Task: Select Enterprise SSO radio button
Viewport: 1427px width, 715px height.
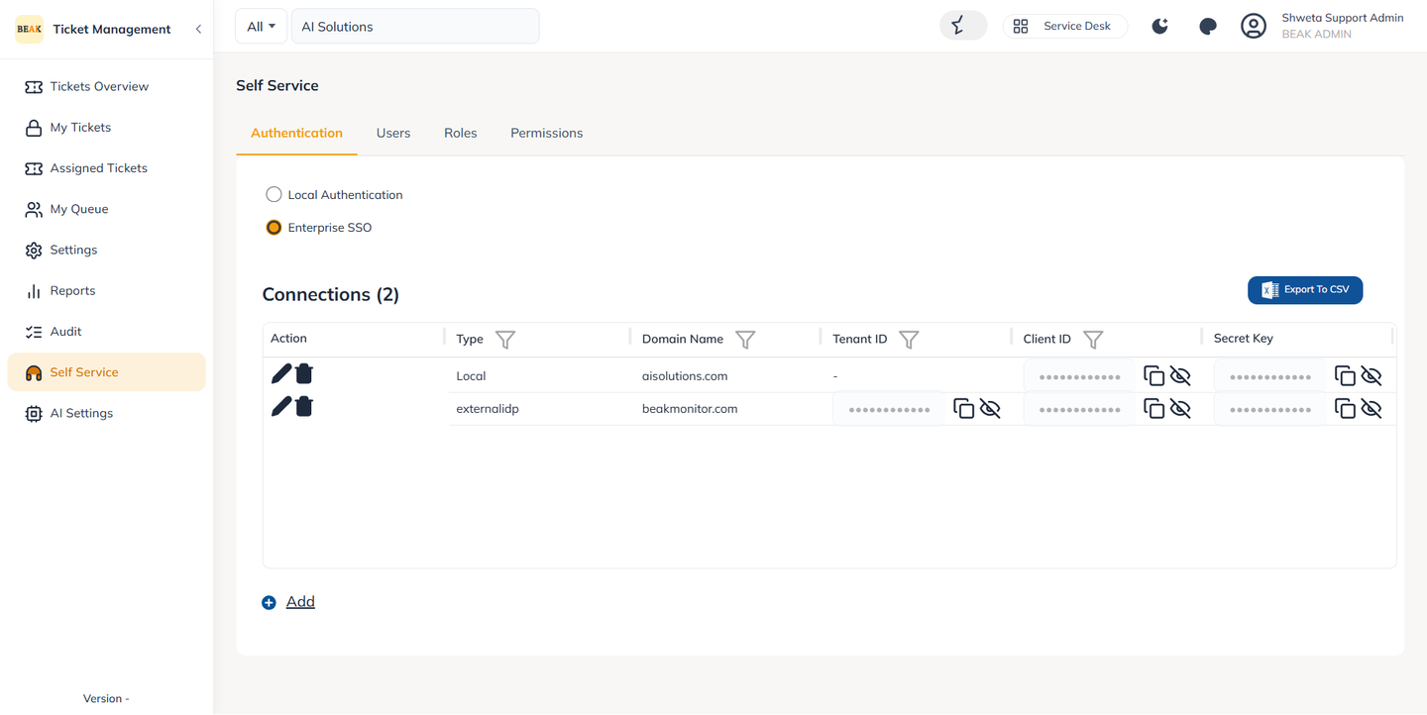Action: click(274, 228)
